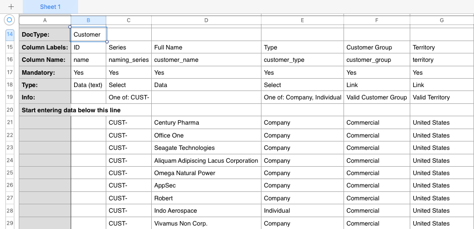Click row 20 header

(10, 110)
